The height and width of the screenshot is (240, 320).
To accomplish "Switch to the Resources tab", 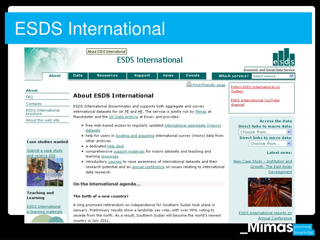I will pyautogui.click(x=107, y=76).
